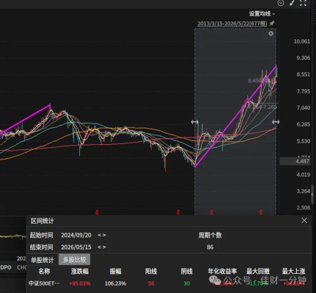Click the 振幅 column header
316x293 pixels.
[x=115, y=271]
